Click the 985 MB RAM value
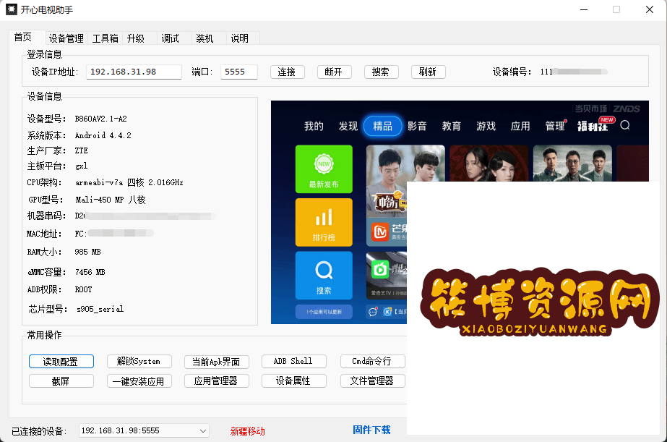The width and height of the screenshot is (667, 442). tap(87, 252)
